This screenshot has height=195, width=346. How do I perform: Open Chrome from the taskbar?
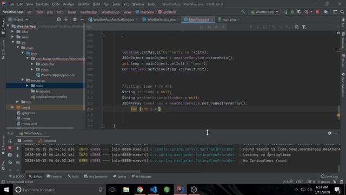pyautogui.click(x=139, y=190)
